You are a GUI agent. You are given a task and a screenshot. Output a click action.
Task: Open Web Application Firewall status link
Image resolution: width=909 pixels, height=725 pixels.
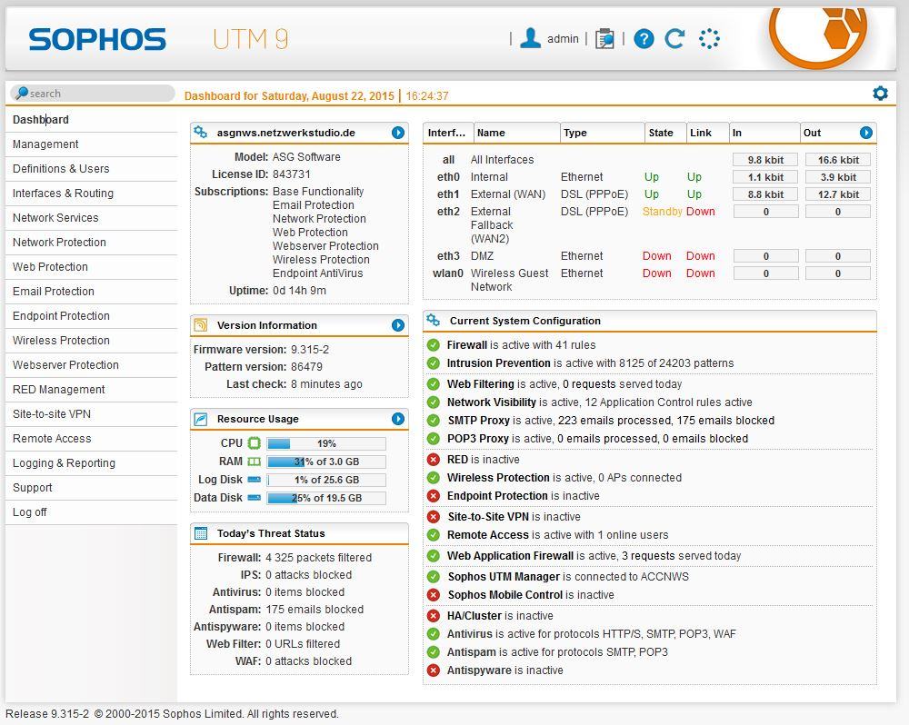tap(510, 556)
